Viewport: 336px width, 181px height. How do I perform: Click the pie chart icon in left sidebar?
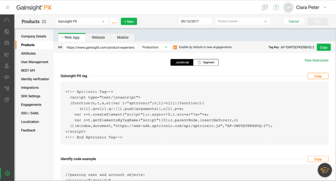[x=7, y=100]
